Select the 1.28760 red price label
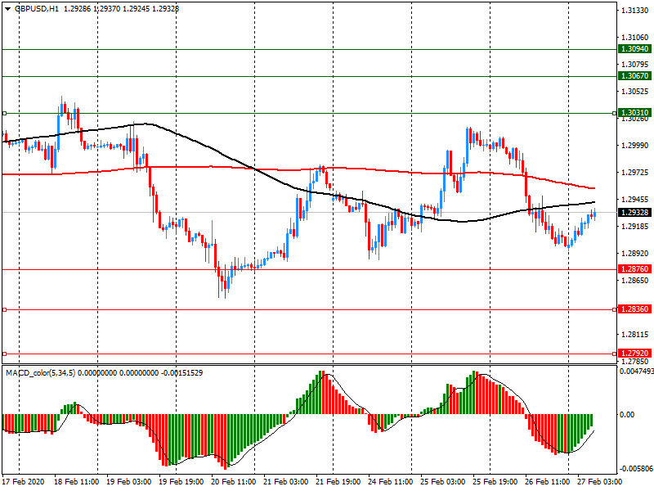The height and width of the screenshot is (491, 654). (634, 269)
